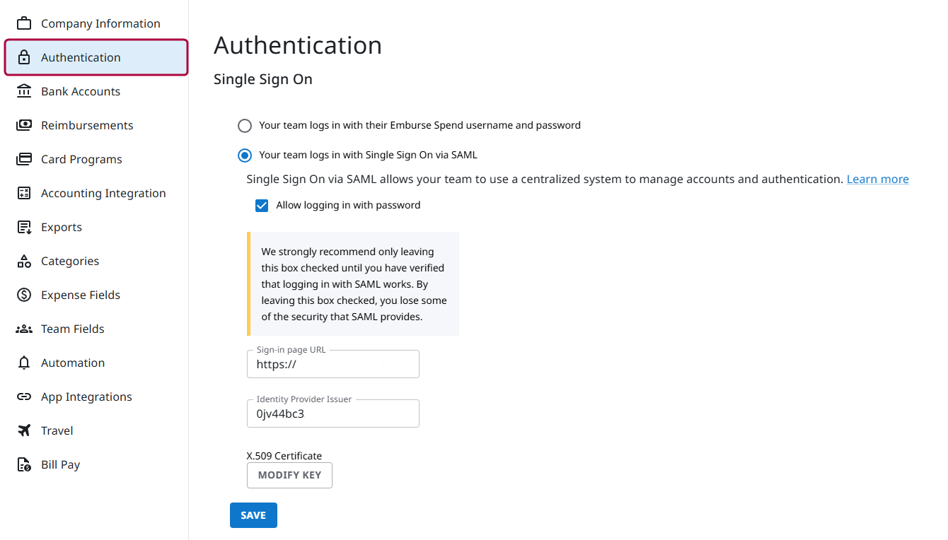Open Team Fields in sidebar
This screenshot has height=540, width=948.
click(72, 329)
